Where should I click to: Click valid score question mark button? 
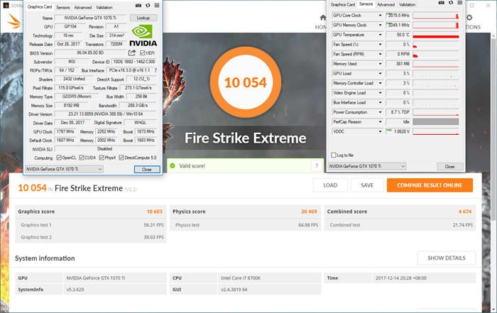coord(317,165)
